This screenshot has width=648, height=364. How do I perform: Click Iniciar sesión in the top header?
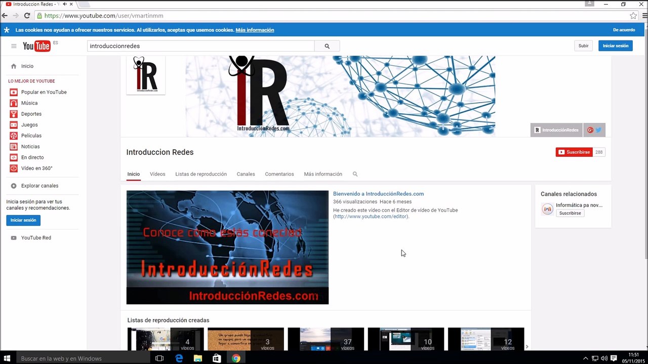(616, 46)
